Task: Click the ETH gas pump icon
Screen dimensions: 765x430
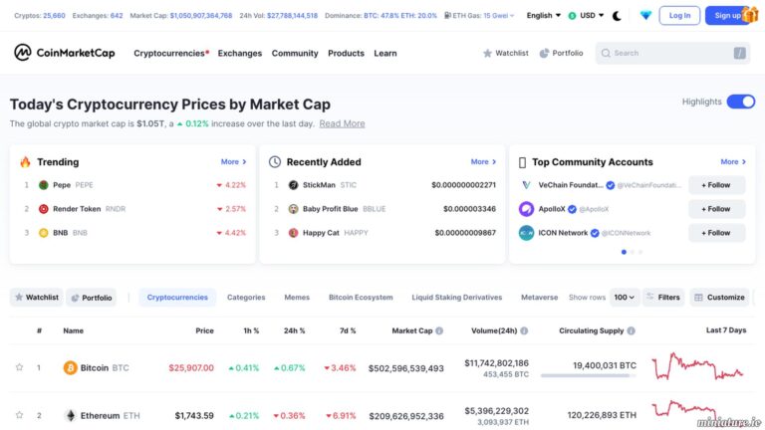Action: tap(447, 16)
